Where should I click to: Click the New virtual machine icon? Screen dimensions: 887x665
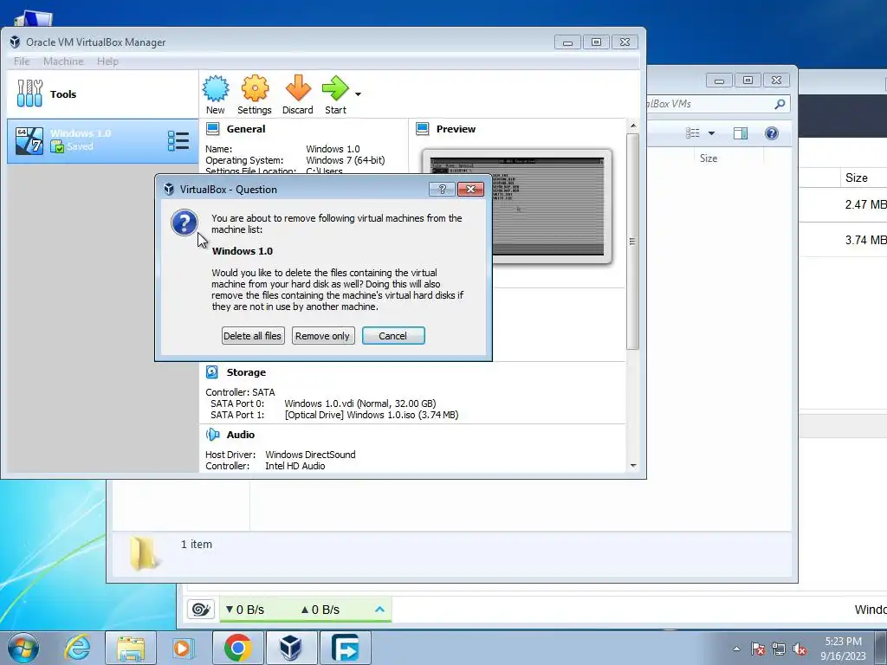(x=216, y=89)
